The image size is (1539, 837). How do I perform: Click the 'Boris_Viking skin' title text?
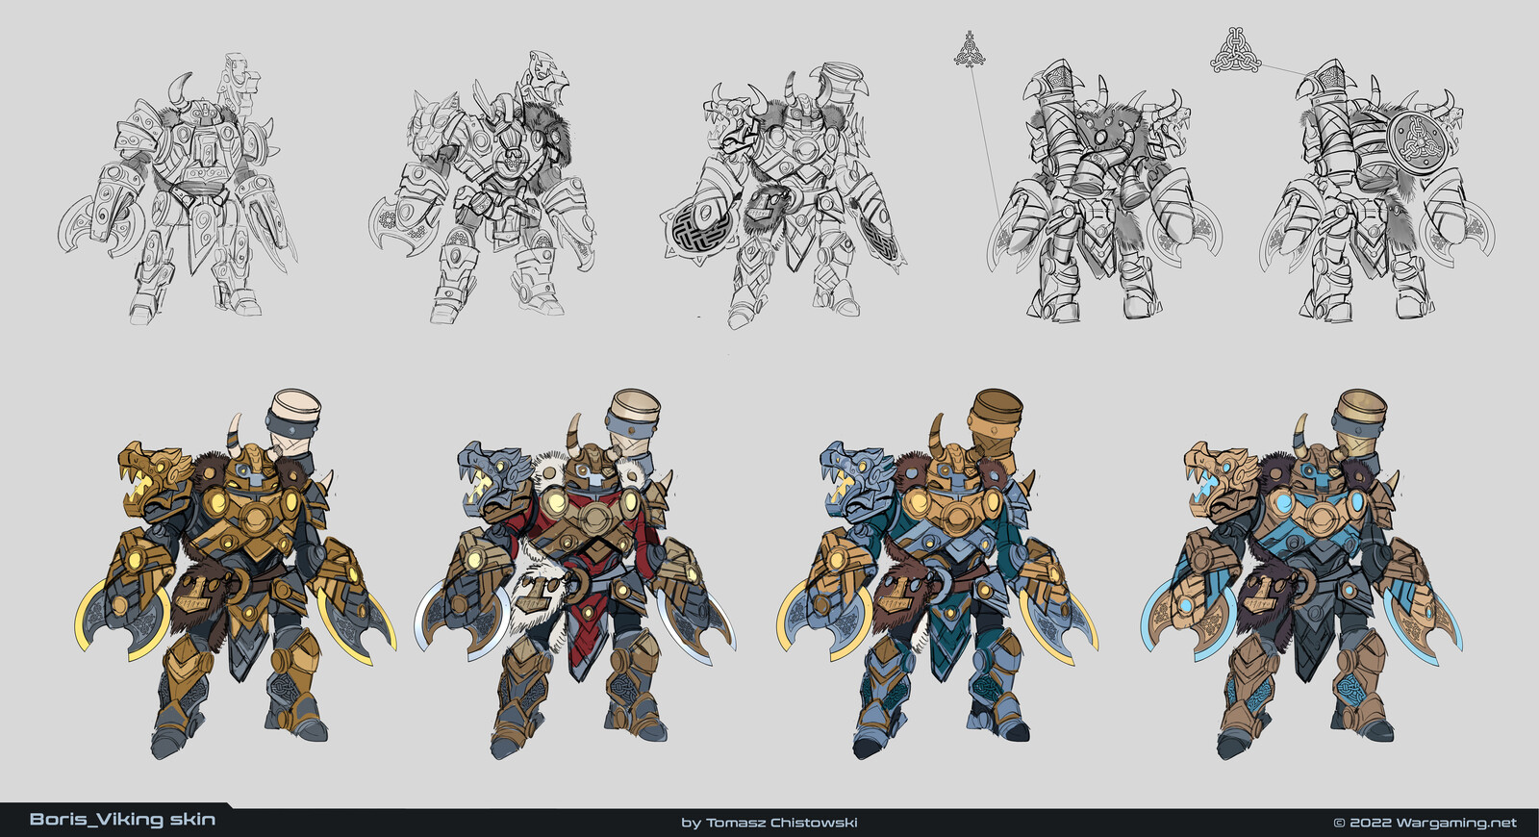(122, 820)
